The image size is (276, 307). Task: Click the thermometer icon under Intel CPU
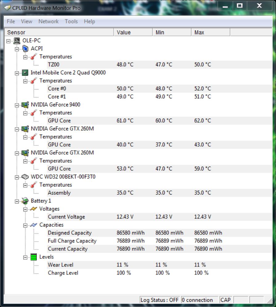click(x=34, y=81)
